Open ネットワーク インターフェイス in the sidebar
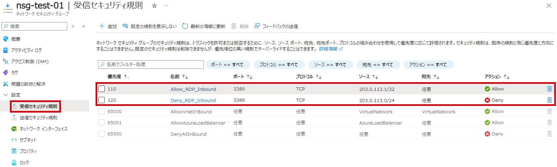This screenshot has height=167, width=557. [43, 129]
